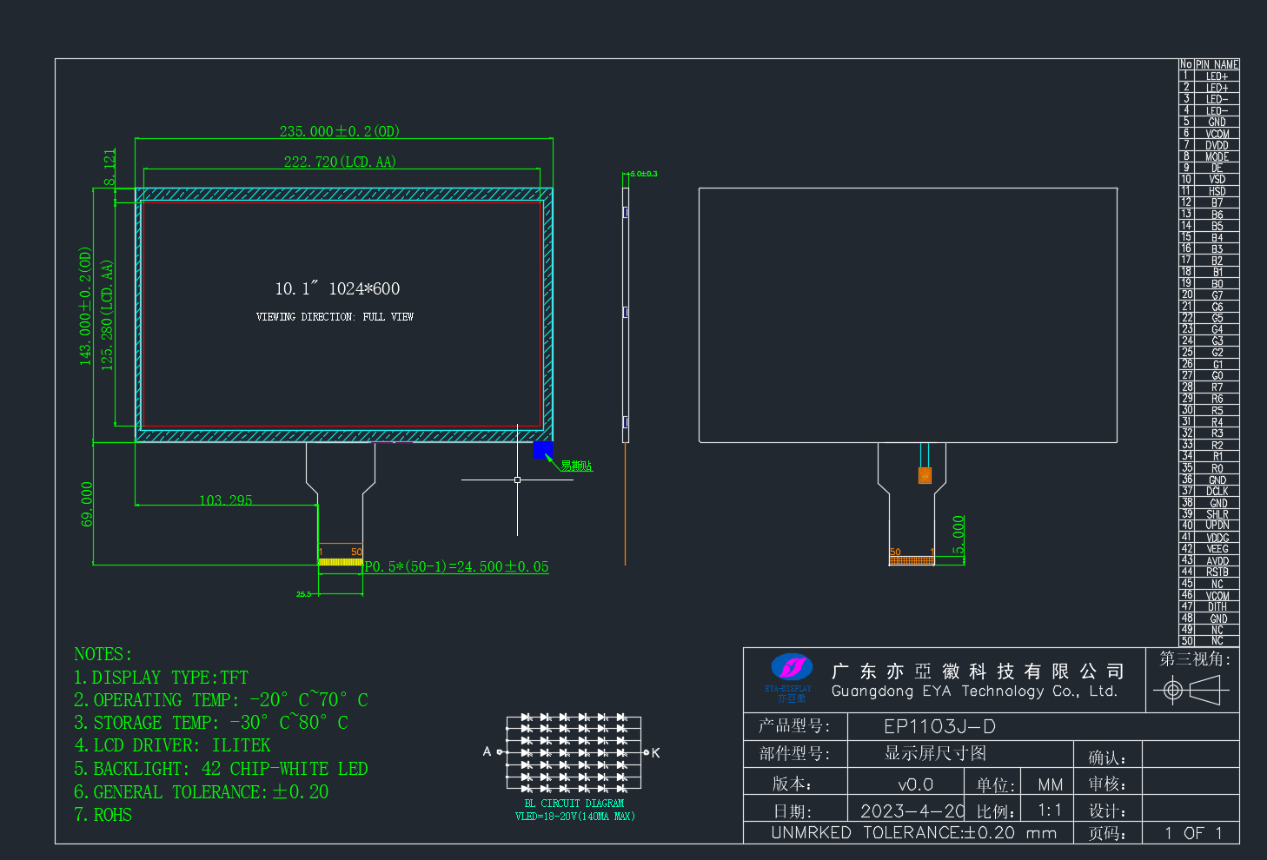Select the GENERAL TOLERANCE:±0.20 note
The image size is (1267, 860).
202,792
